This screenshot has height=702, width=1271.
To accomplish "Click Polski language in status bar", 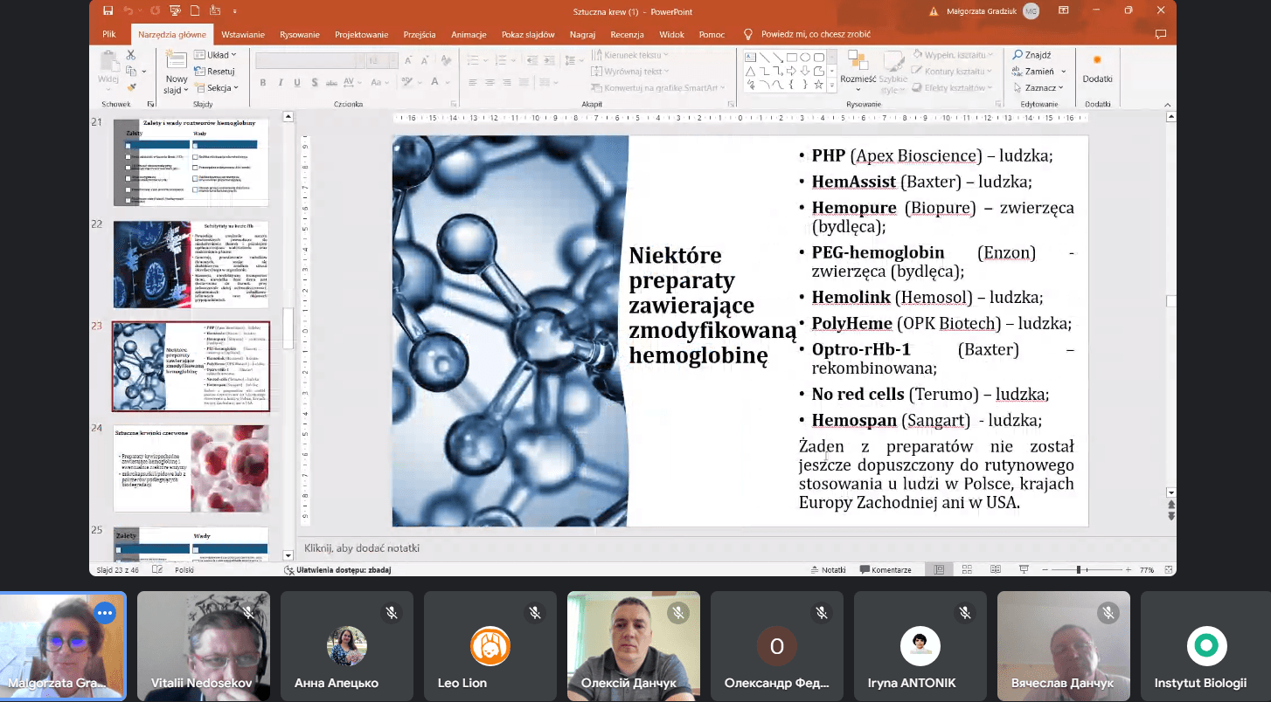I will [184, 569].
